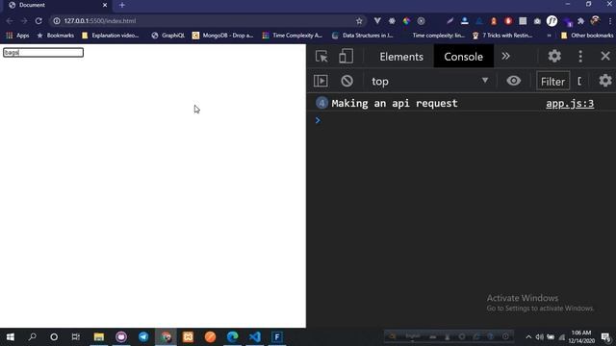
Task: Go back with the browser back arrow
Action: click(x=10, y=21)
